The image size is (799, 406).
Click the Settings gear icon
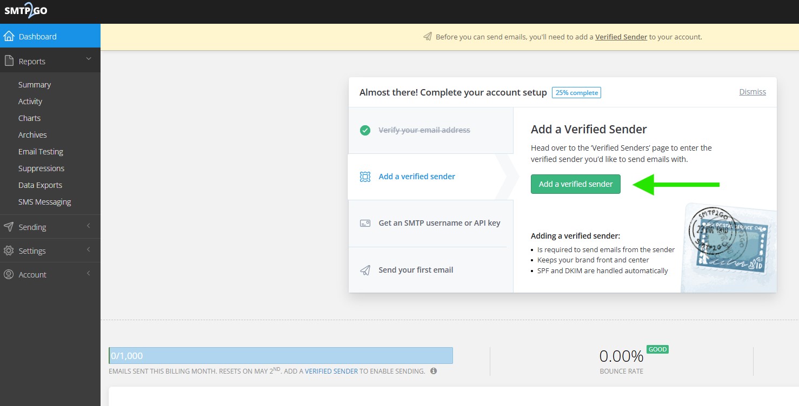click(9, 251)
